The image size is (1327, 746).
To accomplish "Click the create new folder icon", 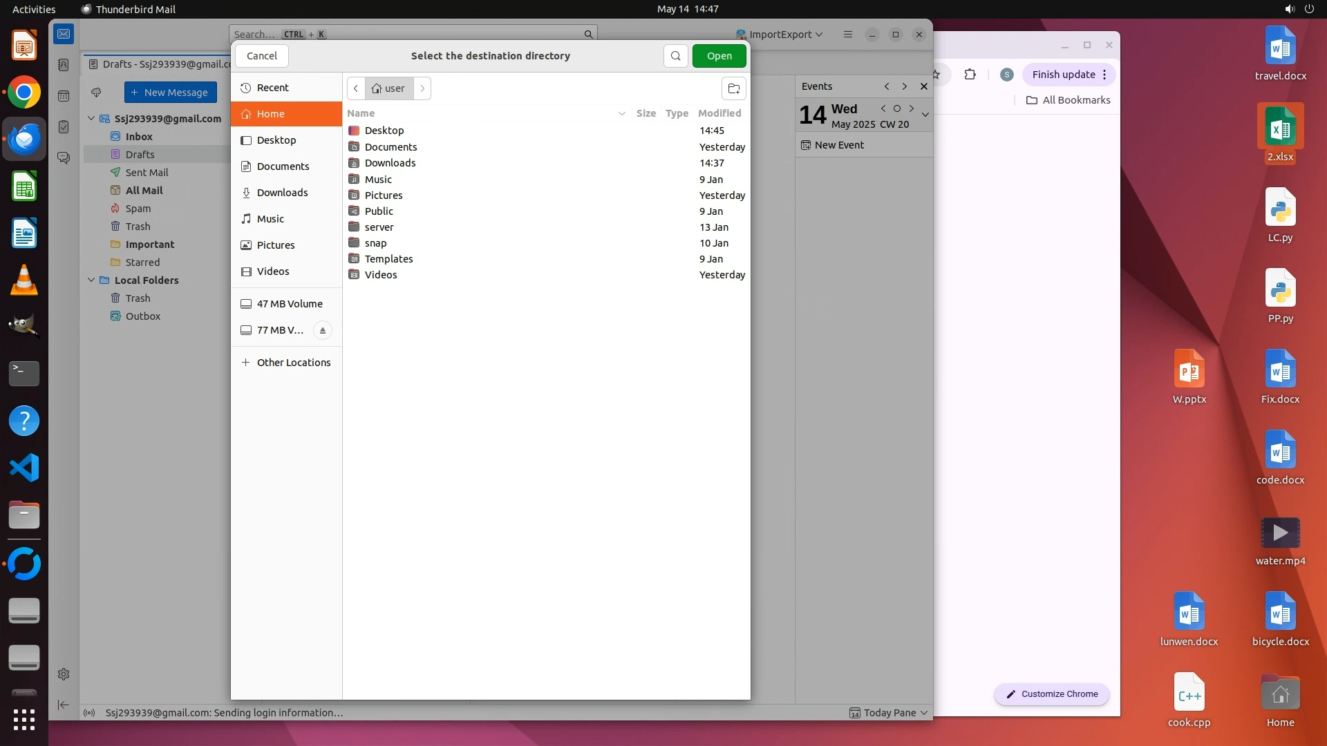I will 734,88.
